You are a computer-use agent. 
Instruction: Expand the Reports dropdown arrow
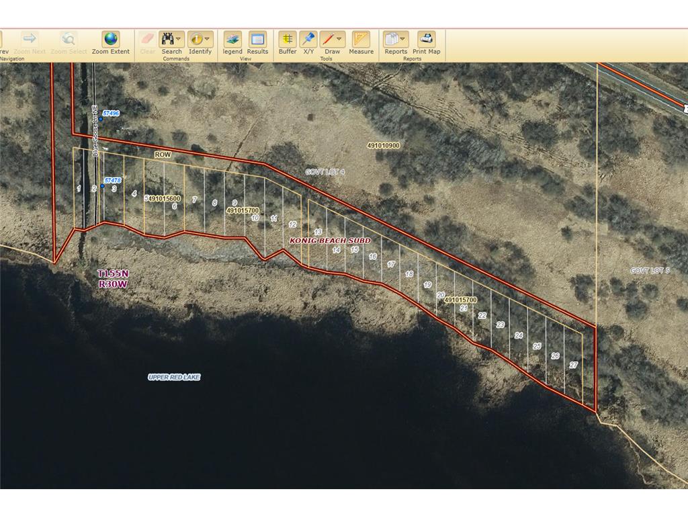tap(403, 40)
